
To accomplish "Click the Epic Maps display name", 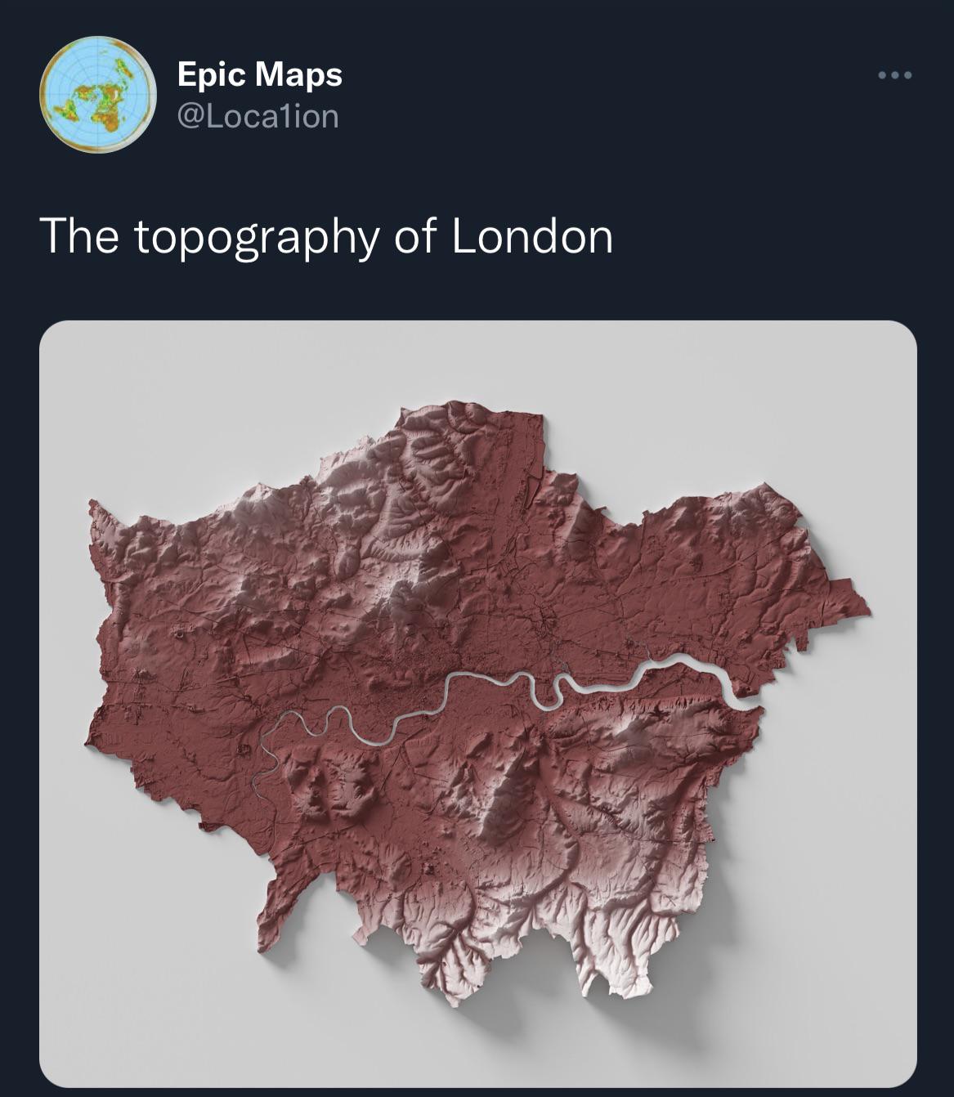I will pos(259,77).
